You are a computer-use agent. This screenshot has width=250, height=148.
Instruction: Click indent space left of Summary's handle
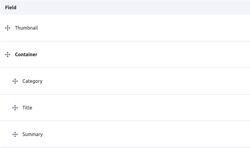(6, 135)
